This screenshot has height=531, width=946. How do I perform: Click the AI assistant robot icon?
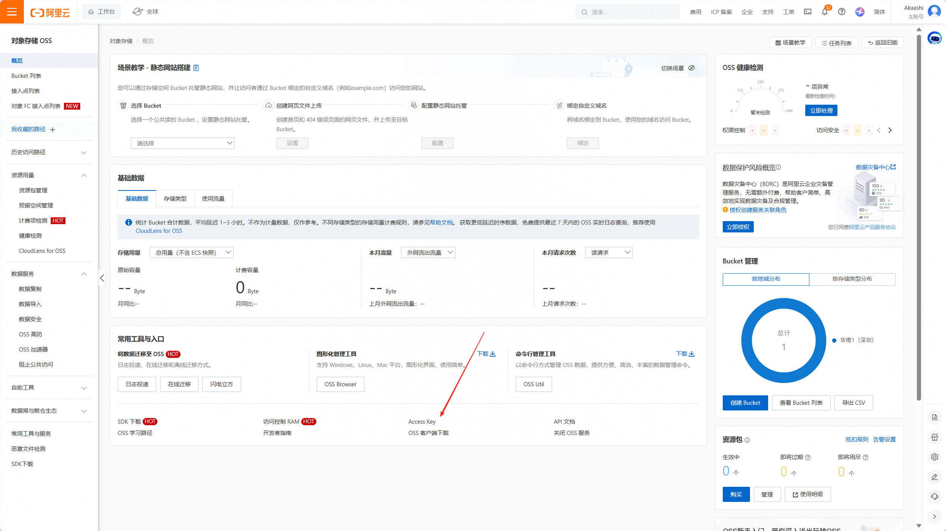click(x=934, y=38)
